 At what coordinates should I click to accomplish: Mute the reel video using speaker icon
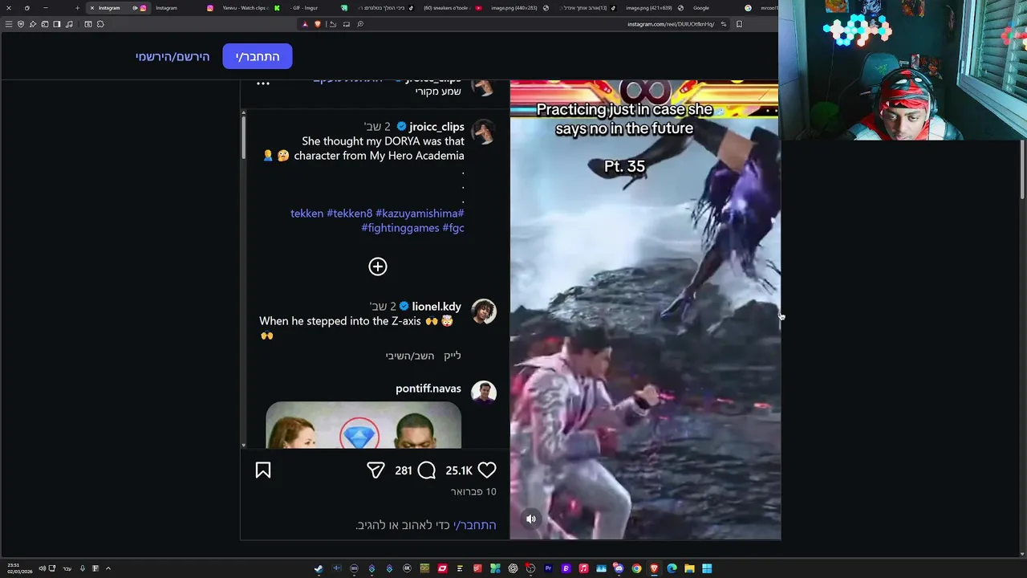(530, 519)
